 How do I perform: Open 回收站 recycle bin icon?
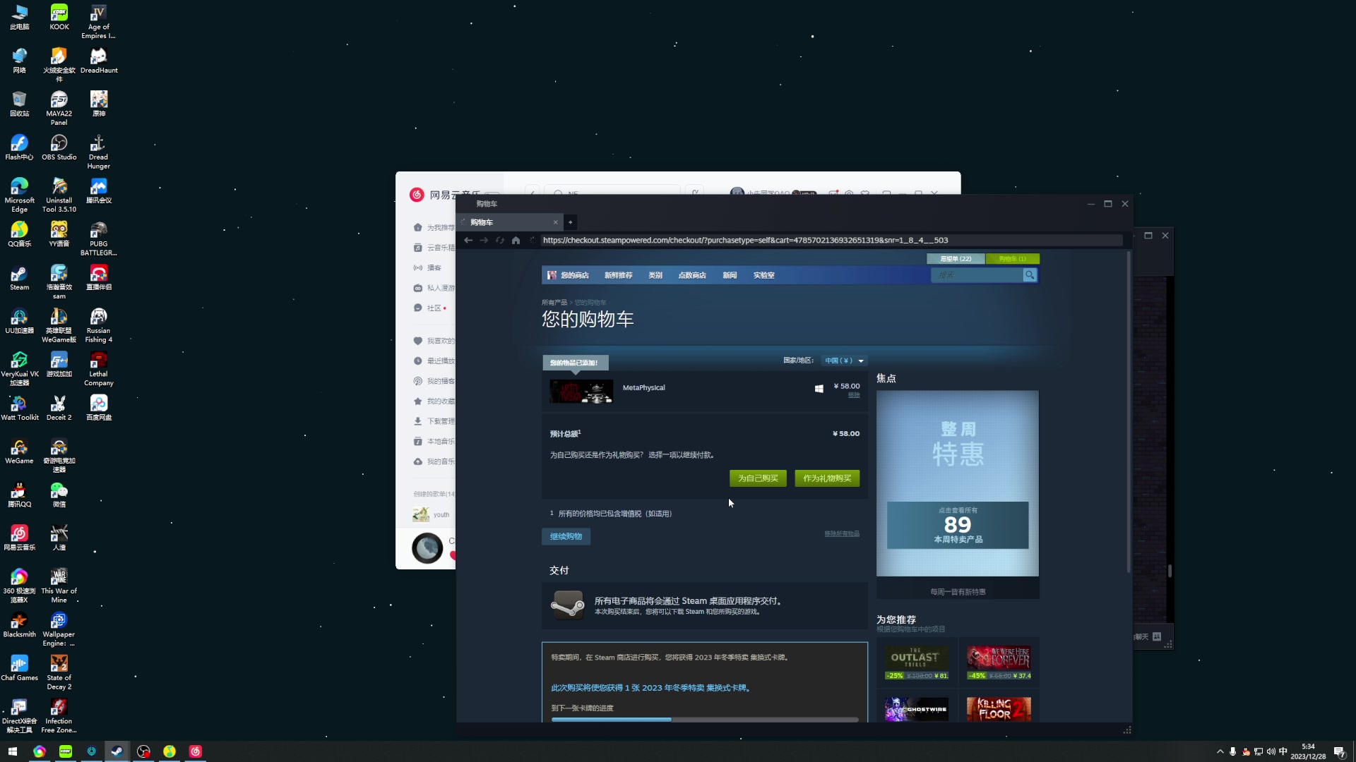coord(19,104)
